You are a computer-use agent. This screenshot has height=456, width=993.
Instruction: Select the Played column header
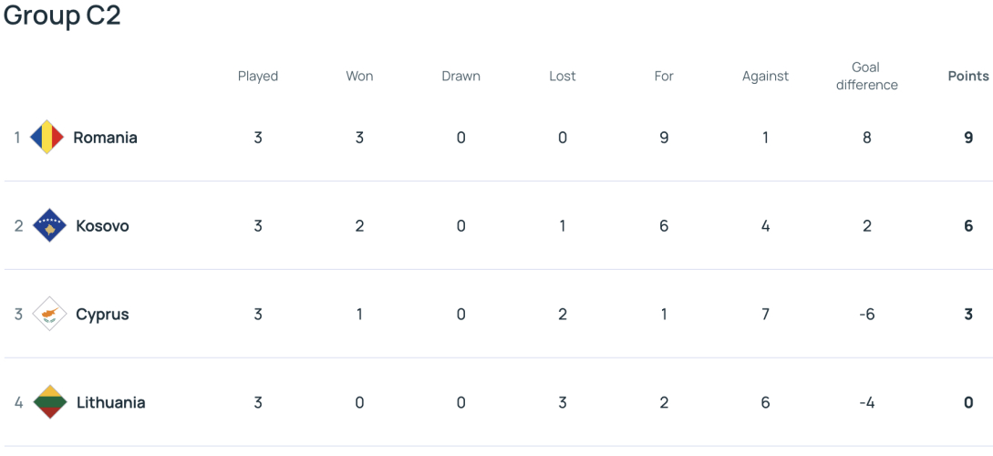(x=258, y=77)
